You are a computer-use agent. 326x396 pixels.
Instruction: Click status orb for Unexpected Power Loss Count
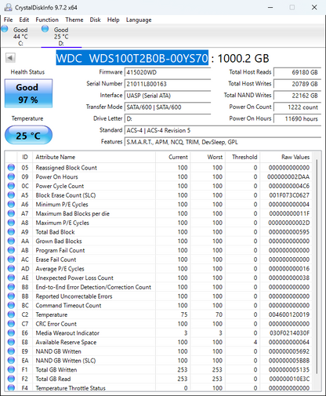point(11,278)
